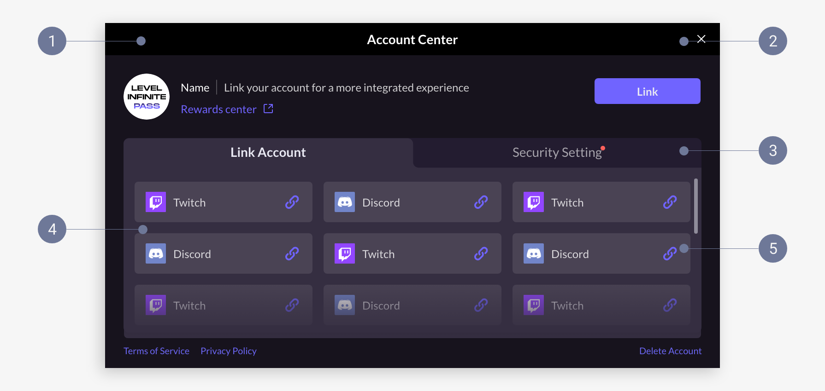The width and height of the screenshot is (825, 391).
Task: Click the link icon on first-row Discord card
Action: [481, 202]
